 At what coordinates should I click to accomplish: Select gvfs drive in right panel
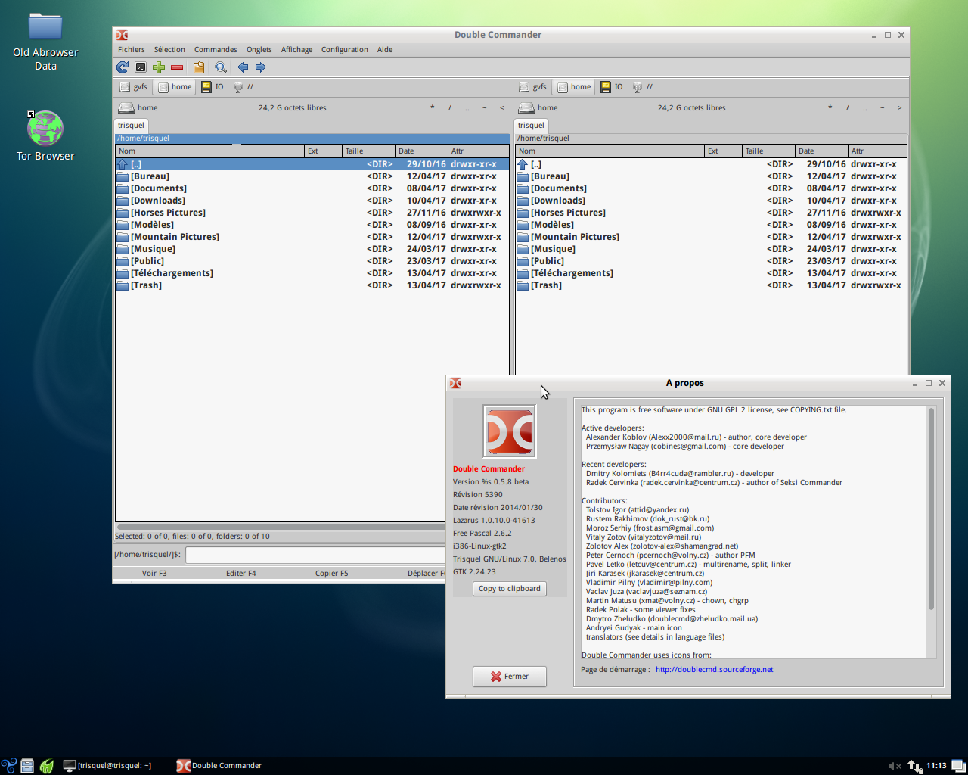click(533, 87)
